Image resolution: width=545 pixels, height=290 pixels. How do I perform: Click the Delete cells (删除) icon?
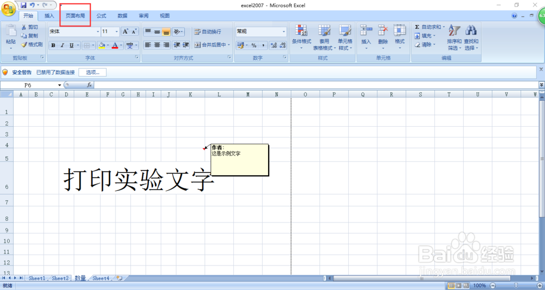point(383,30)
